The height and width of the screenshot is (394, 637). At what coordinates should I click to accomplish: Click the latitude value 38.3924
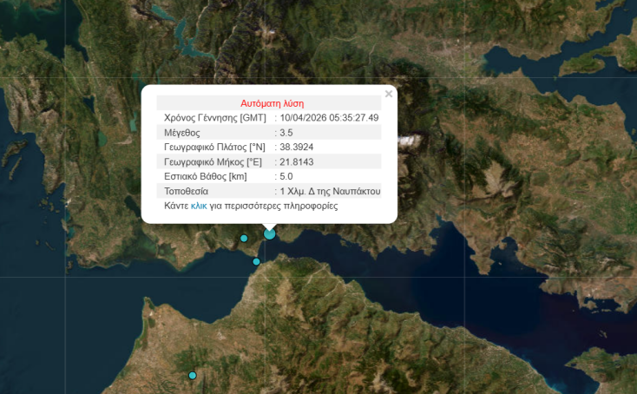coord(296,147)
